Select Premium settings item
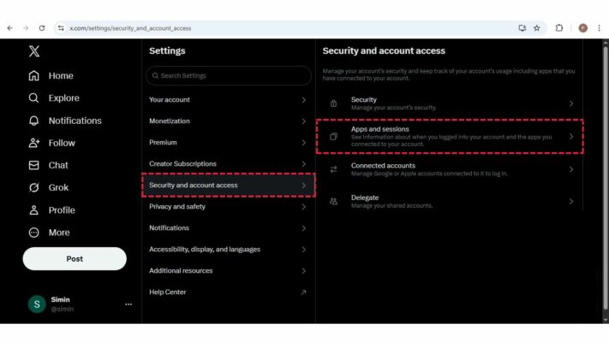Viewport: 609px width, 342px height. (229, 142)
